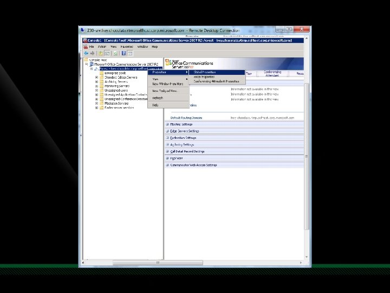
Task: Click the horizontal scrollbar thumb at bottom
Action: (x=158, y=263)
